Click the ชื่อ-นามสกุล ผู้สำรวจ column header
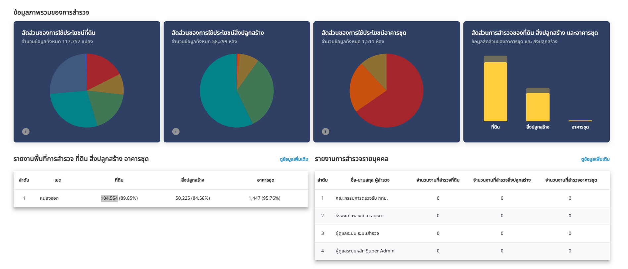The width and height of the screenshot is (628, 269). pos(370,180)
